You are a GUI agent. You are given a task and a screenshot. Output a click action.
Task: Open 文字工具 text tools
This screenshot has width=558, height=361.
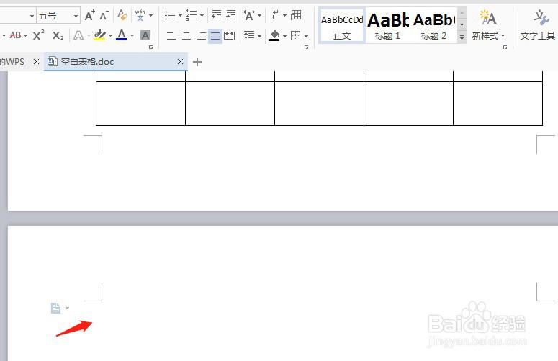[537, 25]
